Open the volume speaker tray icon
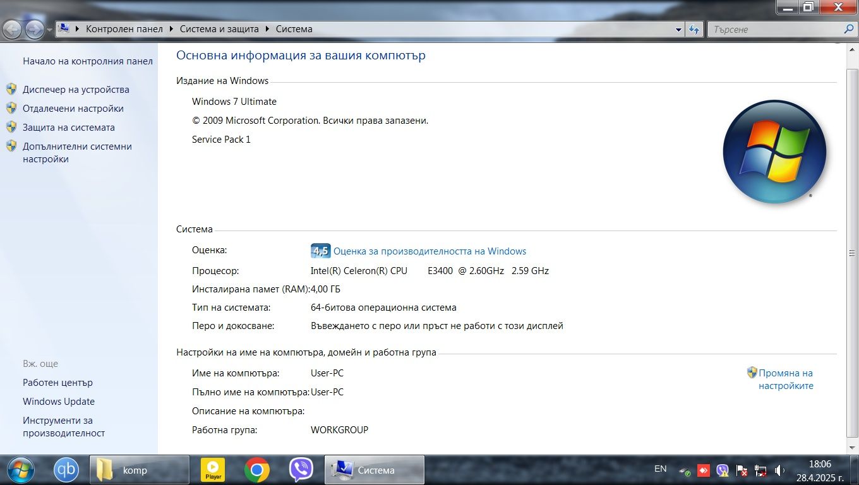 tap(780, 470)
